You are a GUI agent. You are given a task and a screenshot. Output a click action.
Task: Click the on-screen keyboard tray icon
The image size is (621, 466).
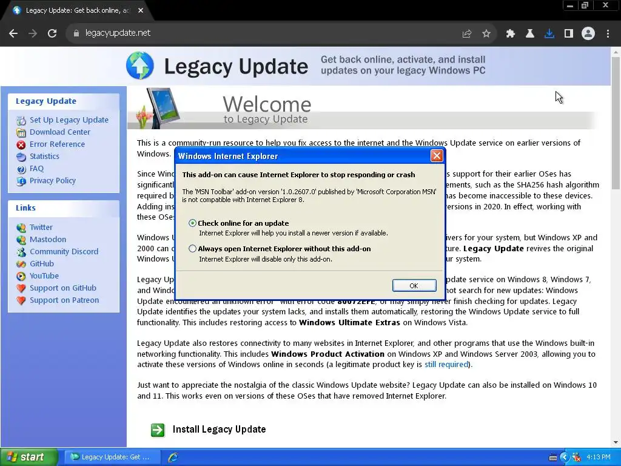(553, 458)
